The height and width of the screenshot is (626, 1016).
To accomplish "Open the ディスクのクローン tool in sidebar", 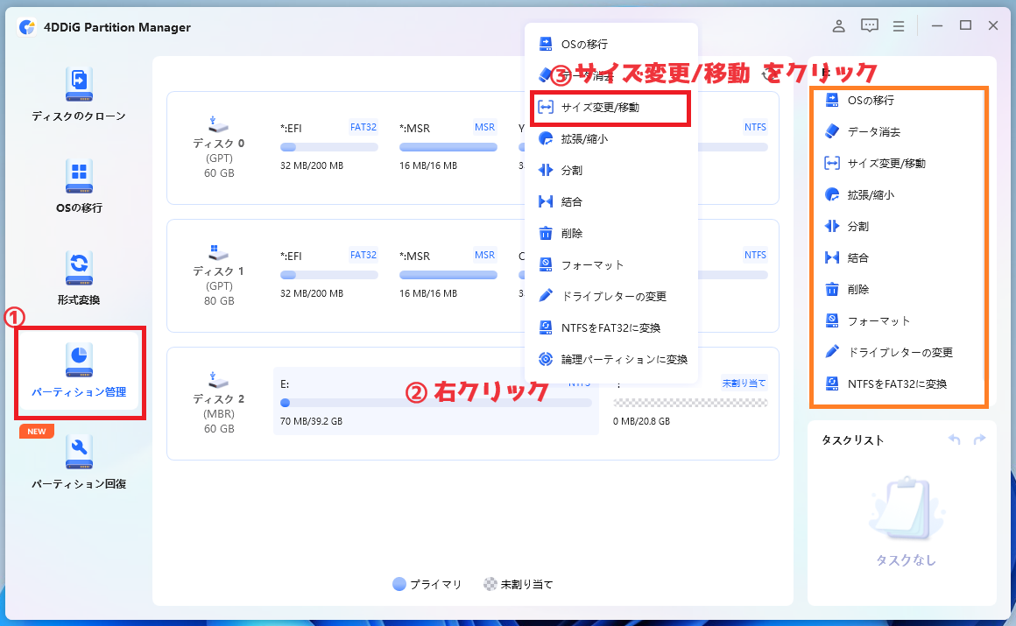I will coord(79,94).
